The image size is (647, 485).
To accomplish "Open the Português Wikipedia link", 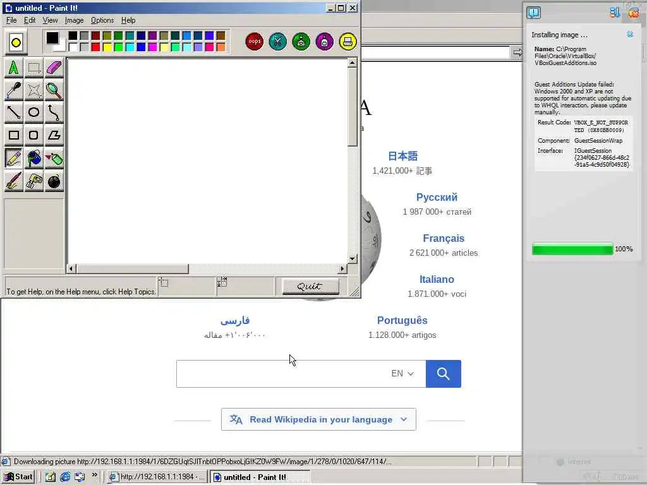I will pyautogui.click(x=402, y=320).
